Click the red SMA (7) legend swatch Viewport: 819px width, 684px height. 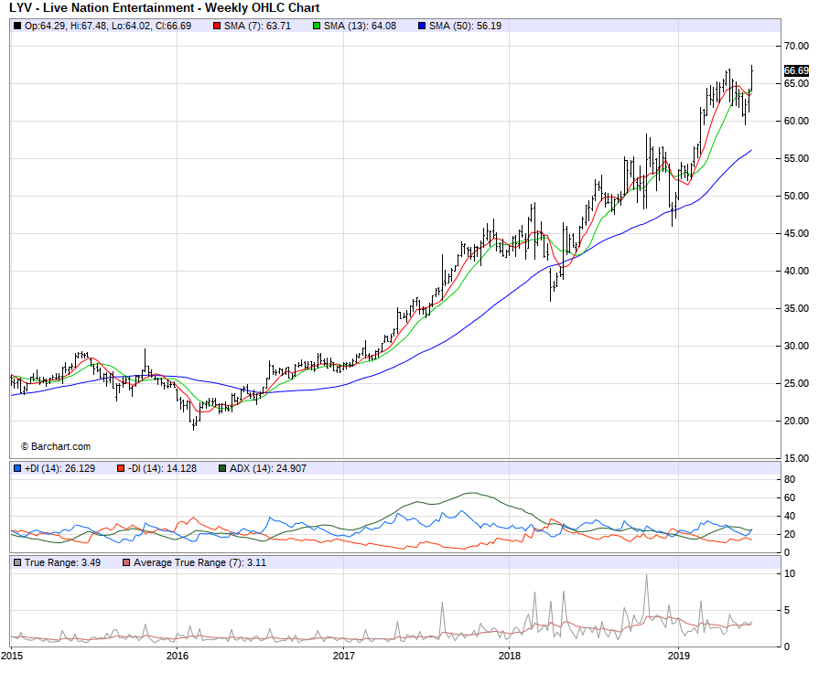click(217, 26)
